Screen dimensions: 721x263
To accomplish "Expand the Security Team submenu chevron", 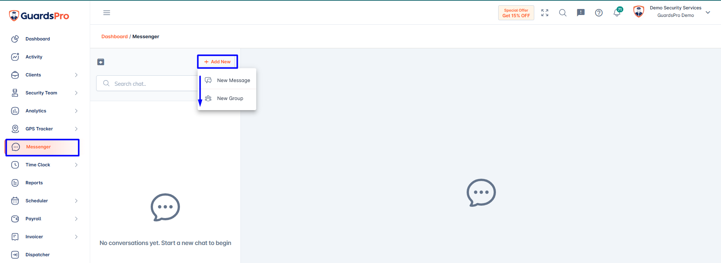I will (x=76, y=93).
